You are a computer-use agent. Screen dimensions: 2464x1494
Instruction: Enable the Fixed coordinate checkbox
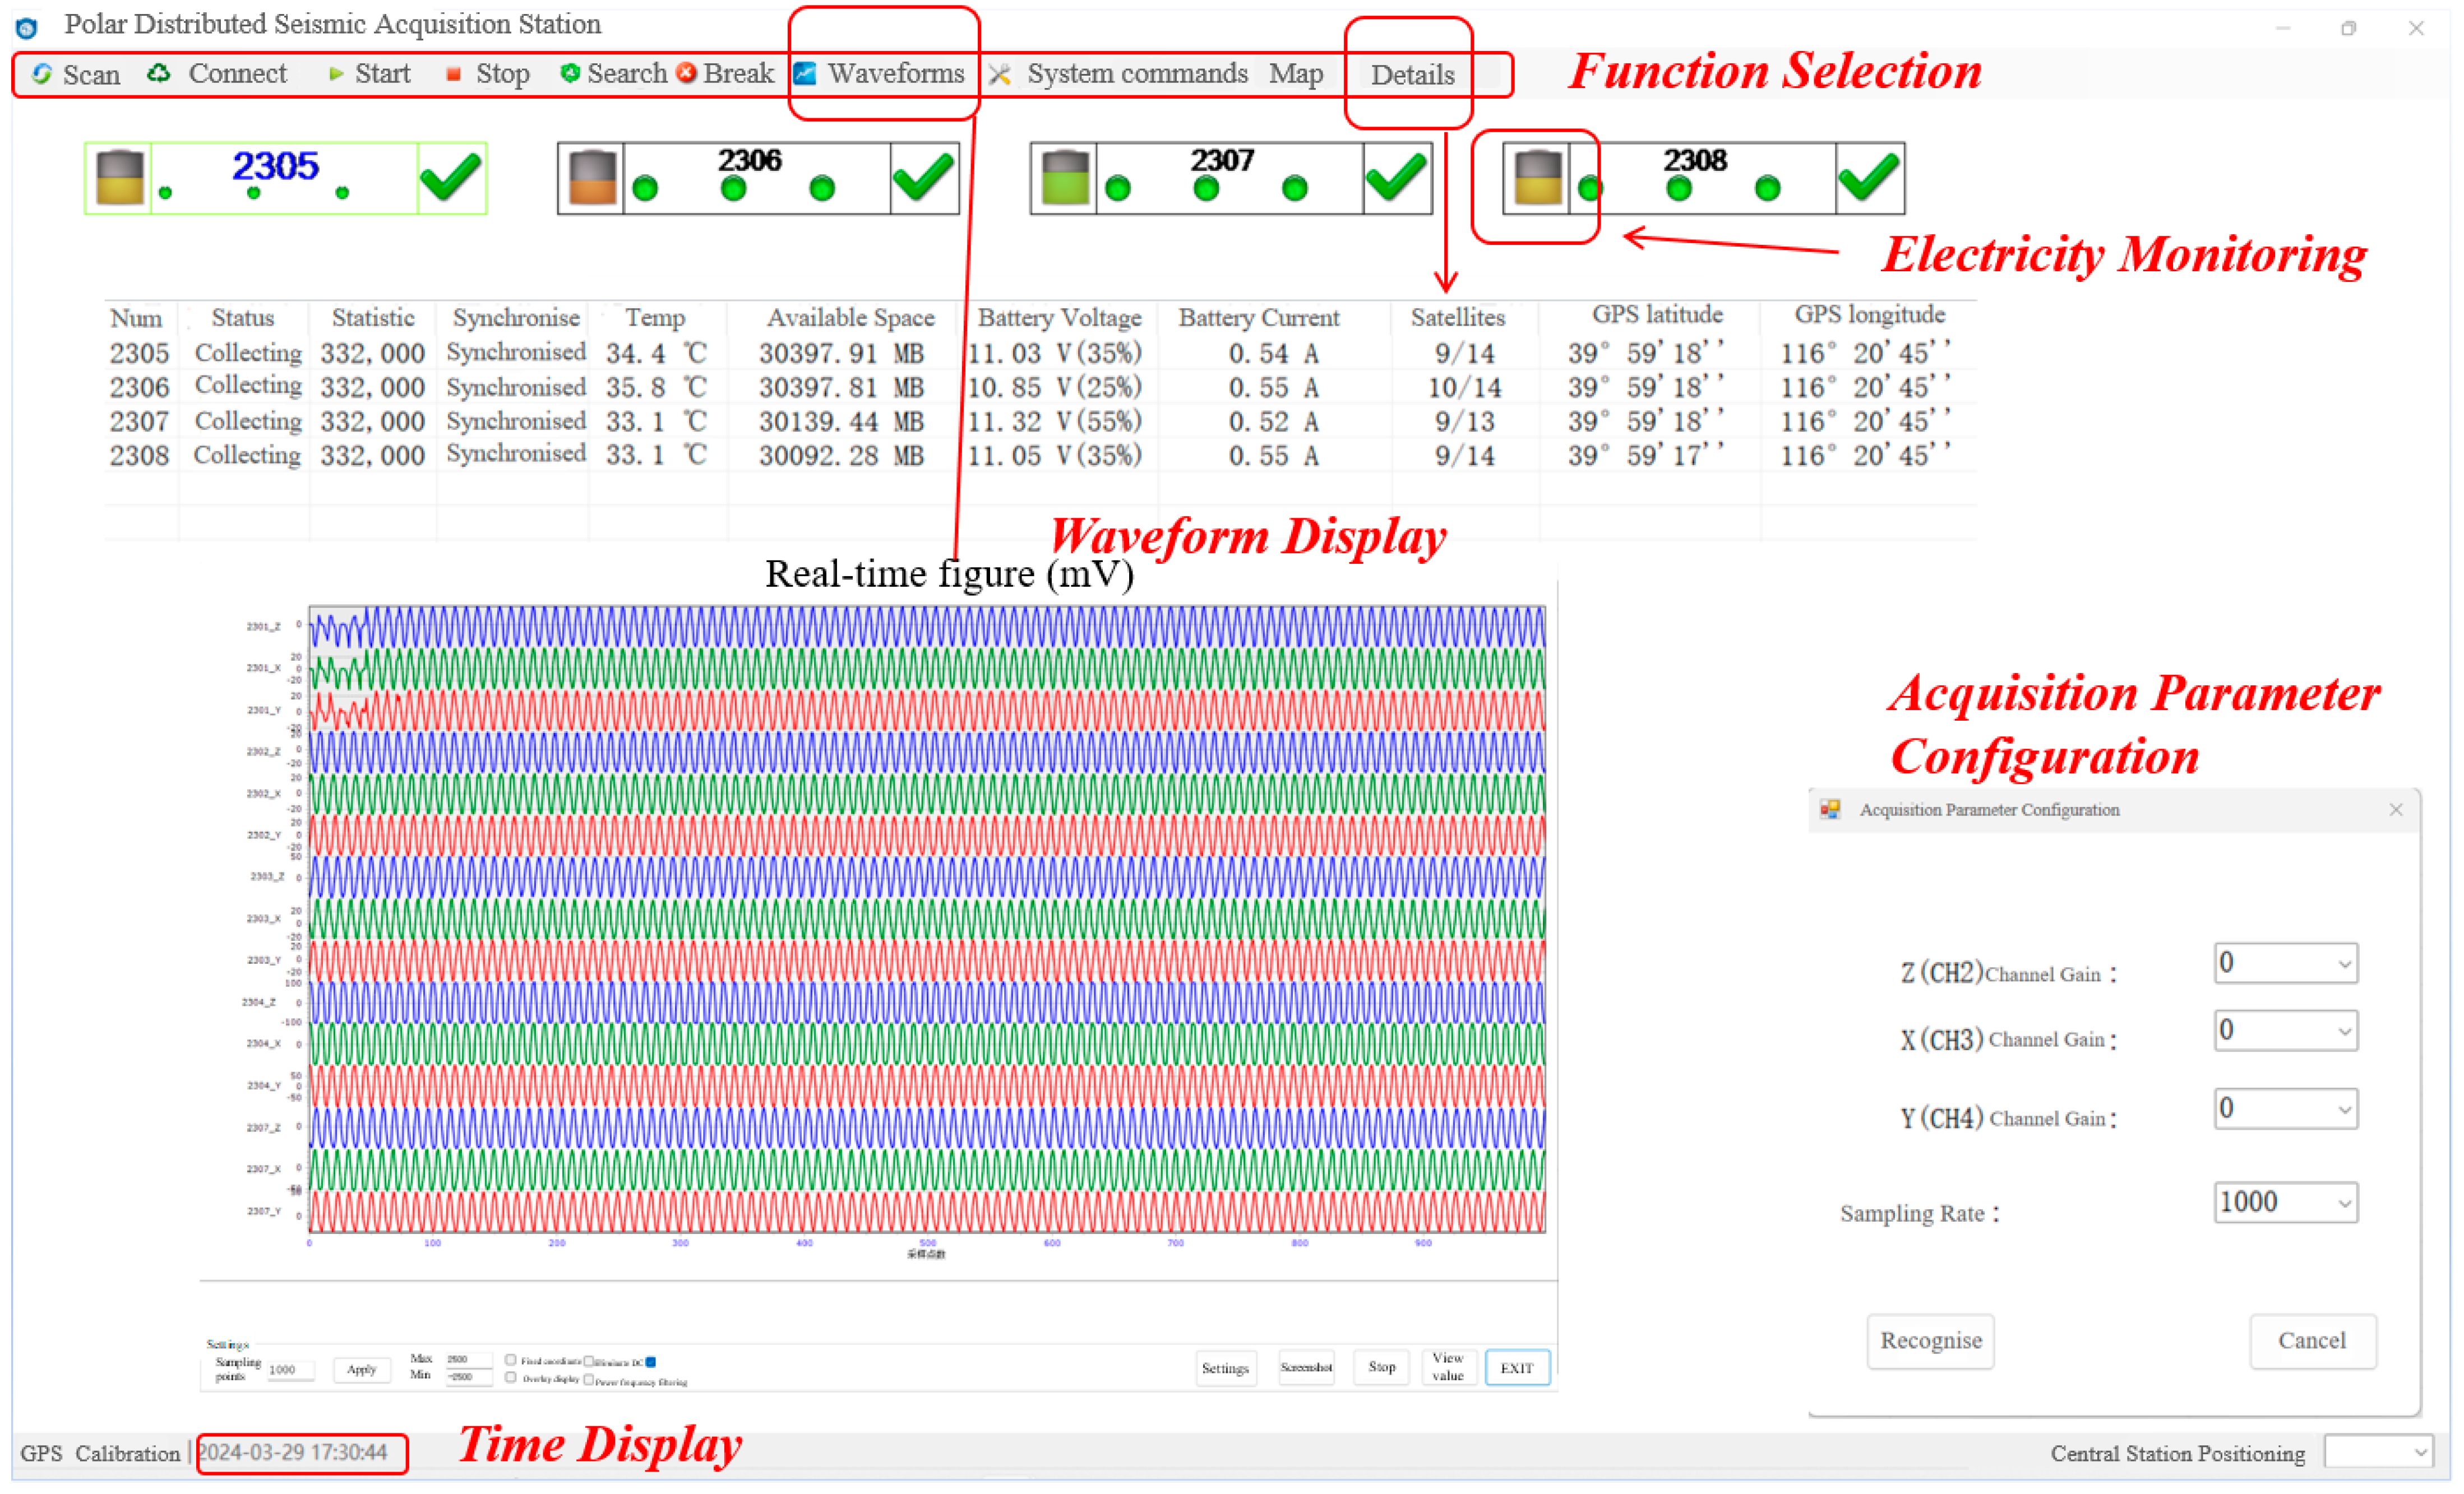point(511,1360)
